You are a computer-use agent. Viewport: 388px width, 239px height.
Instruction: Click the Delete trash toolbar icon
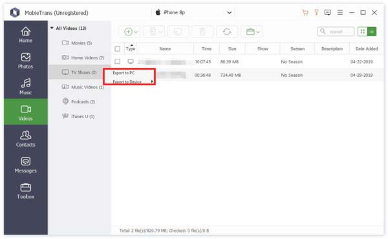(202, 32)
